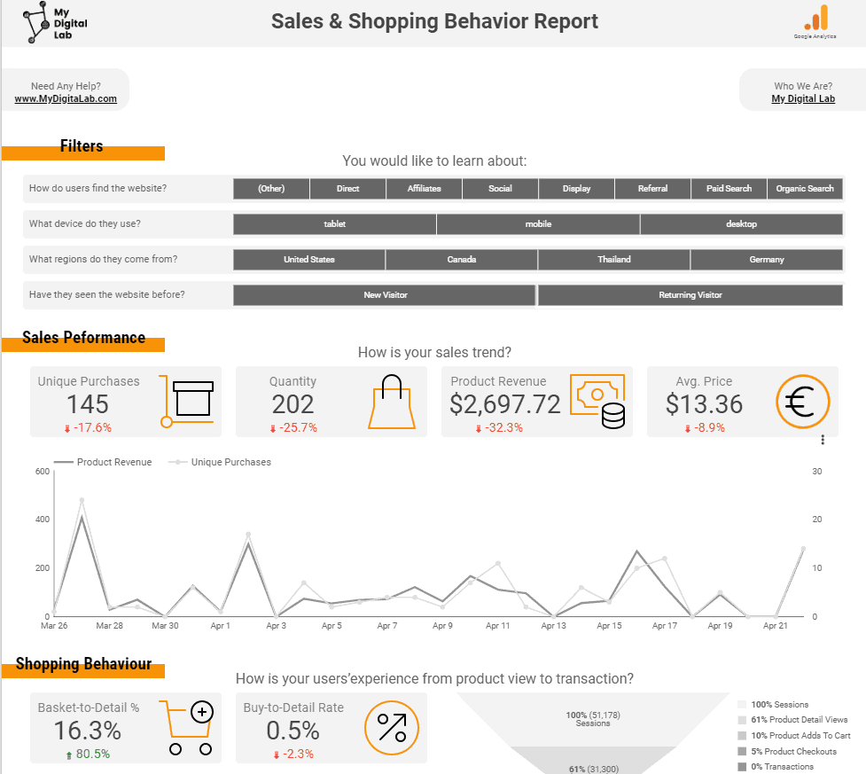This screenshot has height=774, width=866.
Task: Filter by Referral channel
Action: (x=652, y=188)
